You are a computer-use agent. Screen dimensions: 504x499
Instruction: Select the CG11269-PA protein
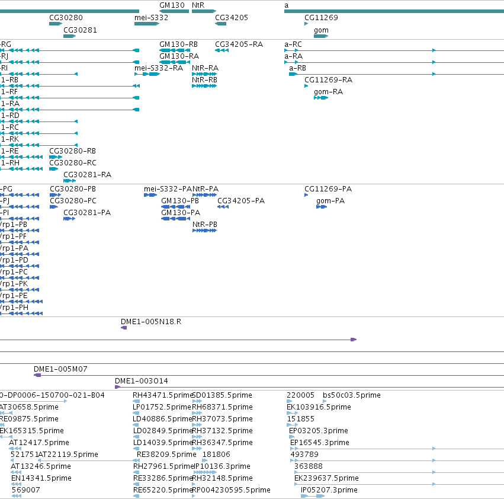pos(306,195)
